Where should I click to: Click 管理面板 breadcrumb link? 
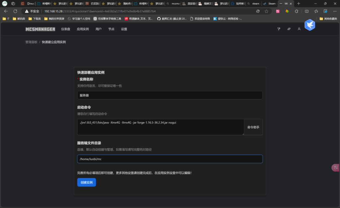click(31, 42)
